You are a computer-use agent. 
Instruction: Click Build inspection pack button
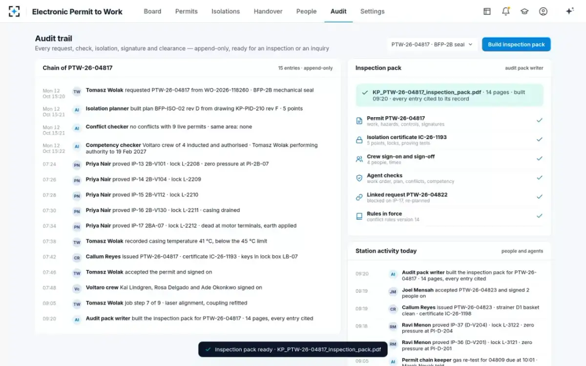click(x=516, y=44)
